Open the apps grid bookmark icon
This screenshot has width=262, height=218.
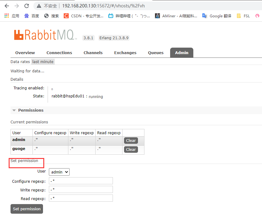(x=7, y=16)
